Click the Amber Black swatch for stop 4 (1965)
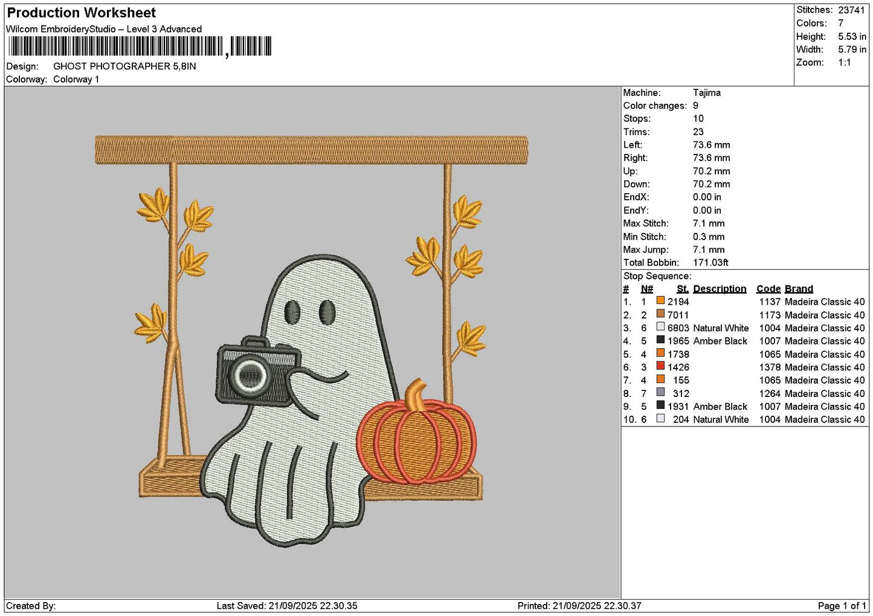Screen dimensions: 873x616 660,340
